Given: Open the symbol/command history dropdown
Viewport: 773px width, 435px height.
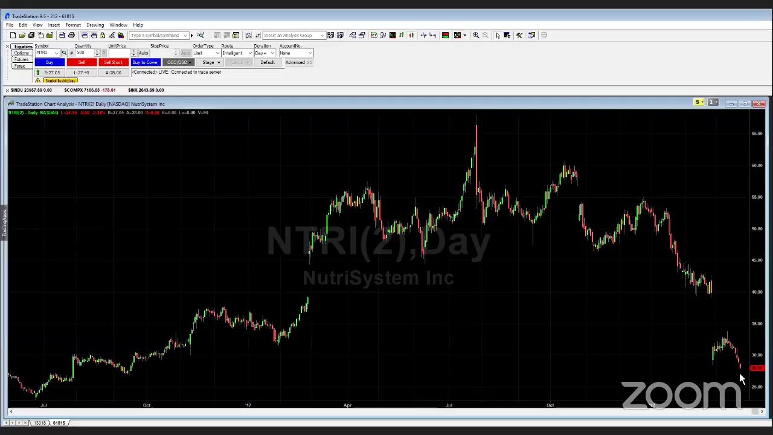Looking at the screenshot, I should pyautogui.click(x=185, y=35).
